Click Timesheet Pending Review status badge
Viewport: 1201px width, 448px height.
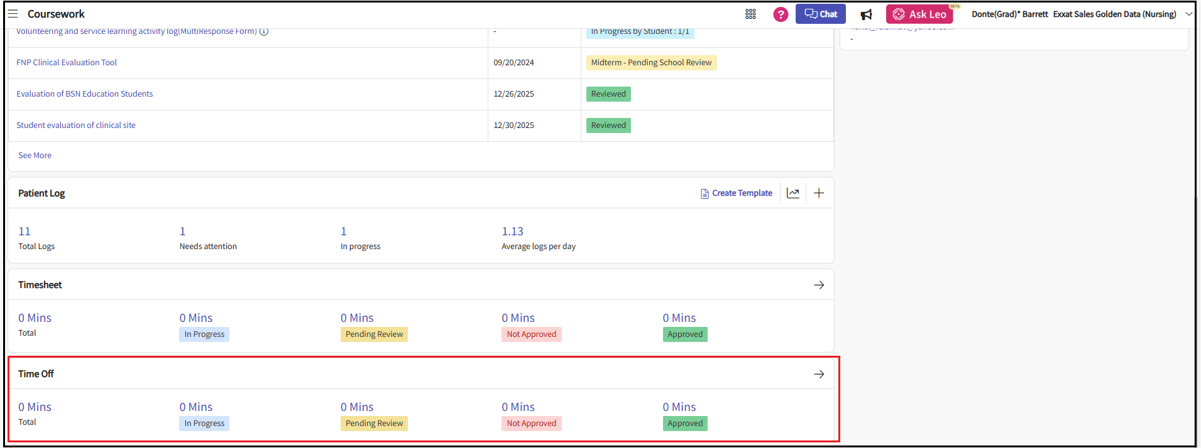point(374,334)
